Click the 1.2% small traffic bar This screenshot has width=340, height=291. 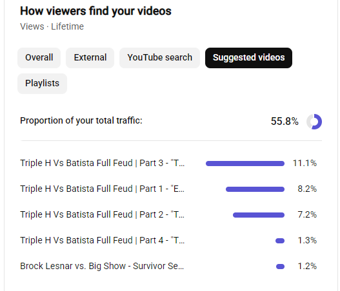click(280, 267)
